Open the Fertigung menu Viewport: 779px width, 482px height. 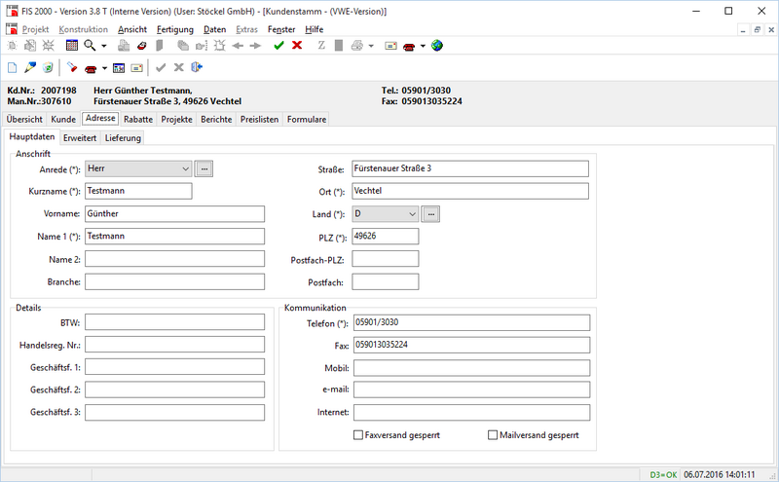pos(174,29)
